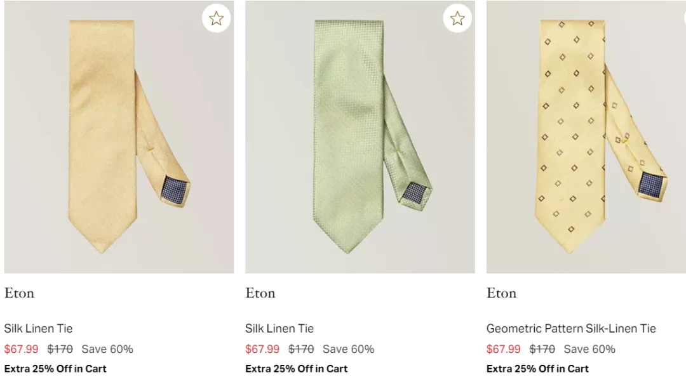This screenshot has height=377, width=686.
Task: Click the struck-through $170 price of geometric tie
Action: 542,349
